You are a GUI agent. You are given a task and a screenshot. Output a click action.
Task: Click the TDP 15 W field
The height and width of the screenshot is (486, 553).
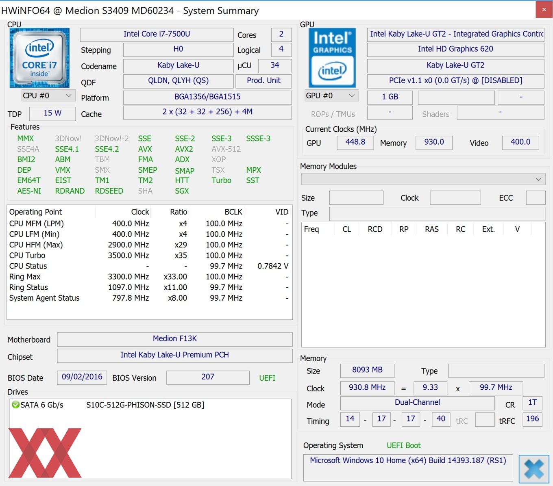pos(52,113)
